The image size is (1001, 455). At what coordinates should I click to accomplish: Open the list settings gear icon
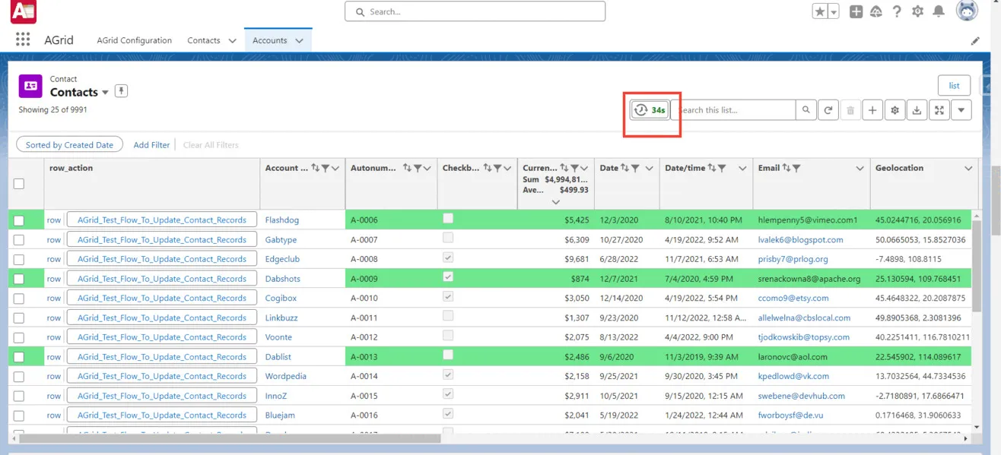[x=895, y=109]
